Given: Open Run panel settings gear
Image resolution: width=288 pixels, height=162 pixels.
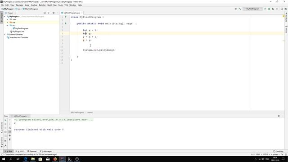Looking at the screenshot, I should tap(279, 116).
